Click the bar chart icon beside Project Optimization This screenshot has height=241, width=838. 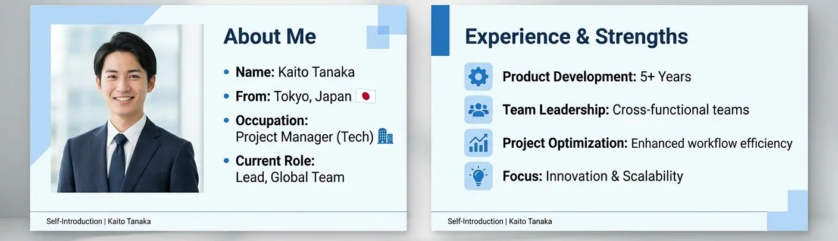pos(479,143)
